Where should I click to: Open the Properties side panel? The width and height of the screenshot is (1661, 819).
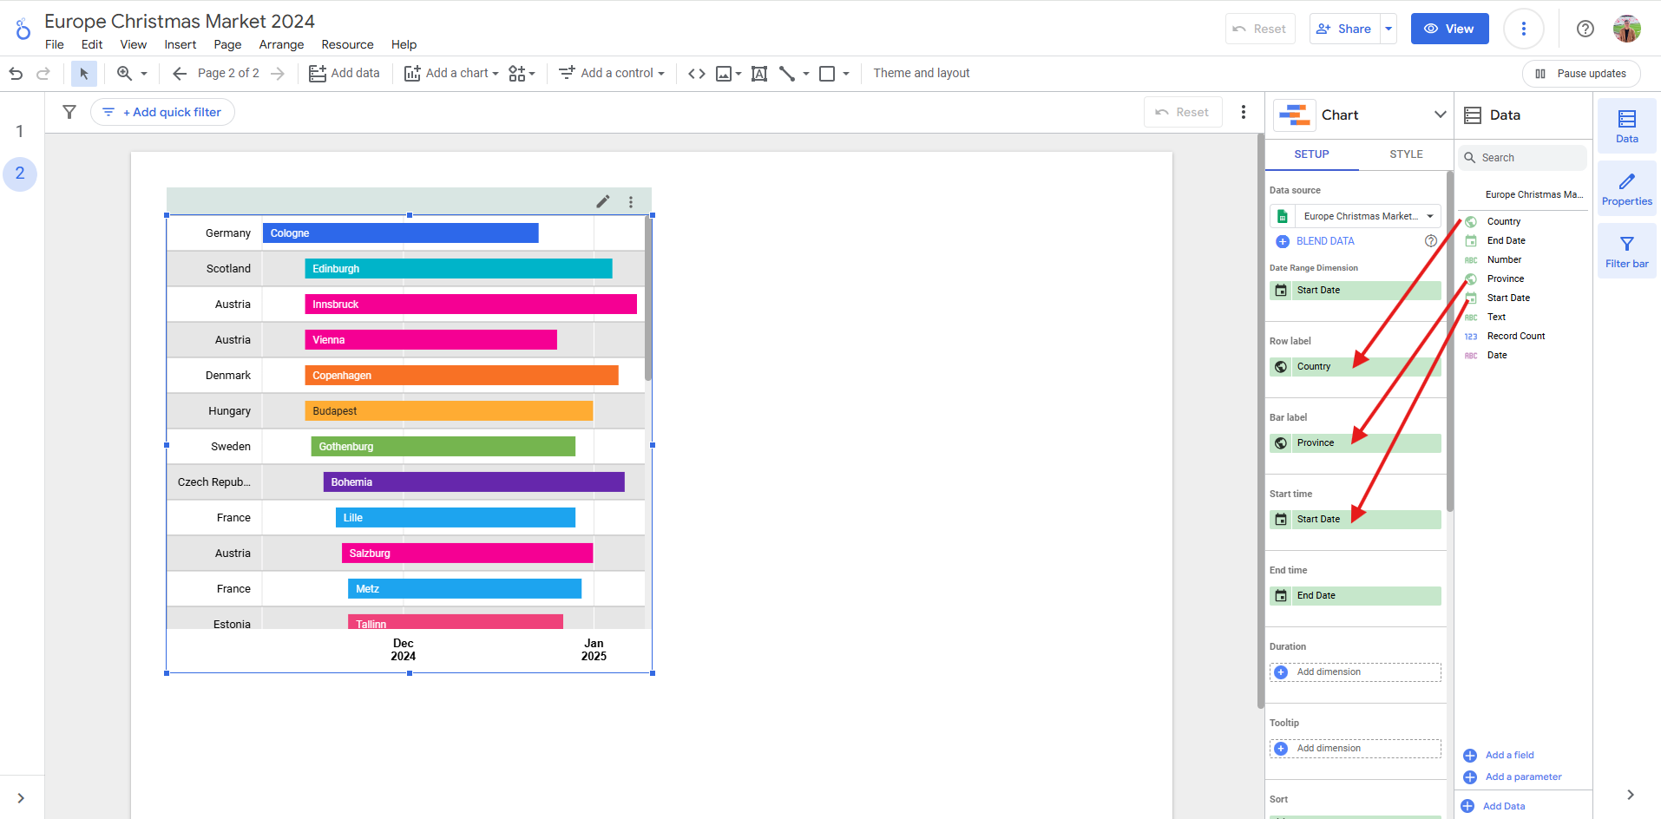[x=1626, y=188]
